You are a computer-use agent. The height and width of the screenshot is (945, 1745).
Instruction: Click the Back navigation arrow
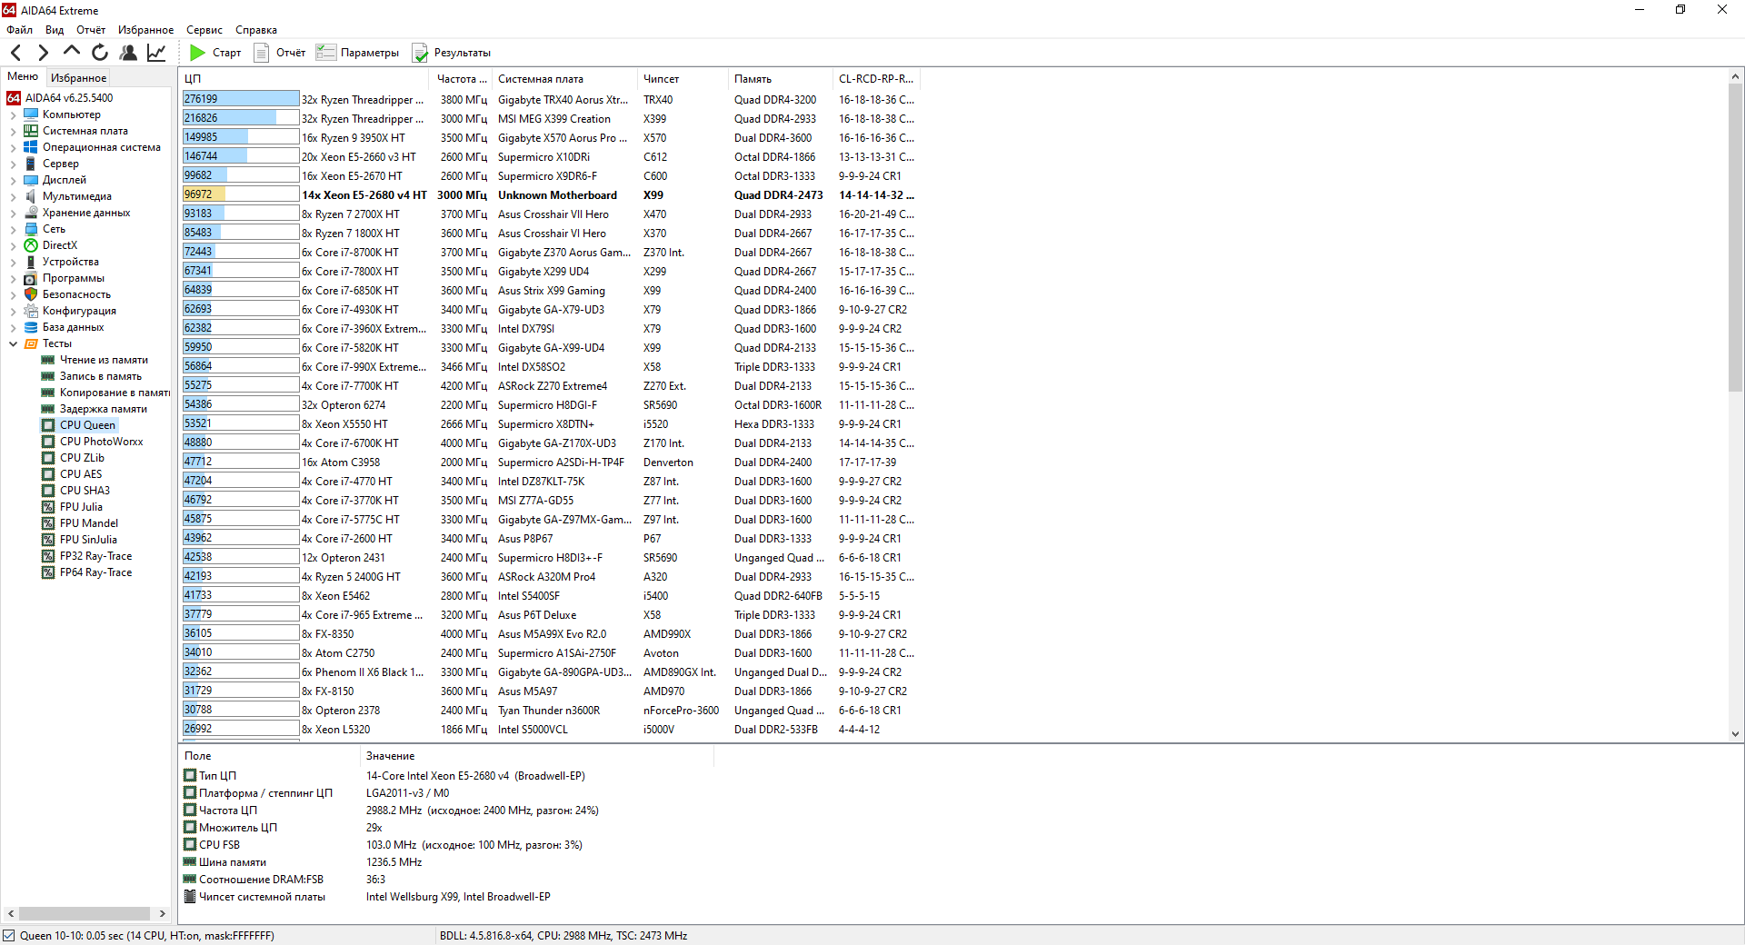pyautogui.click(x=15, y=53)
